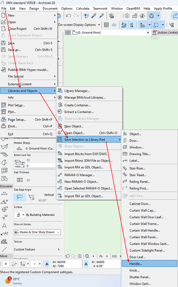Click the tab overview grid icon
Viewport: 178px width, 287px height.
[x=68, y=32]
